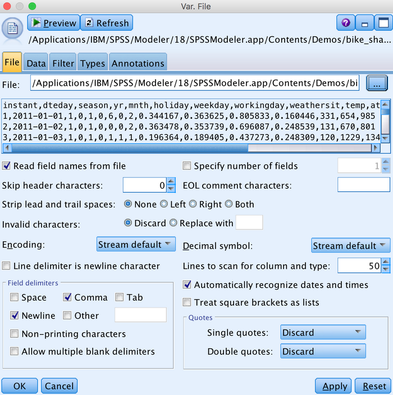Open the Encoding dropdown
This screenshot has width=393, height=395.
point(136,245)
